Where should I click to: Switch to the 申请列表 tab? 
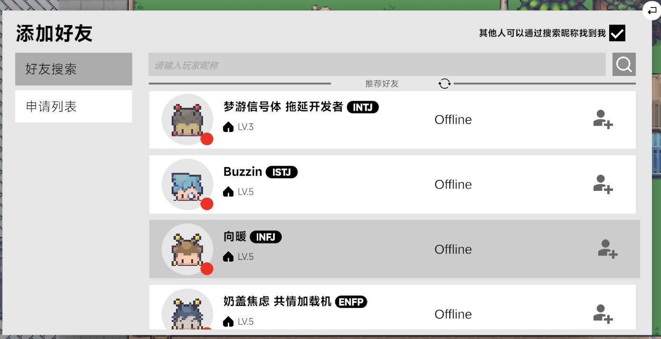[74, 106]
